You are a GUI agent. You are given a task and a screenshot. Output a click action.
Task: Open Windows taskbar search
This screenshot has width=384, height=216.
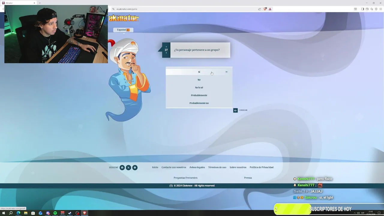(11, 213)
